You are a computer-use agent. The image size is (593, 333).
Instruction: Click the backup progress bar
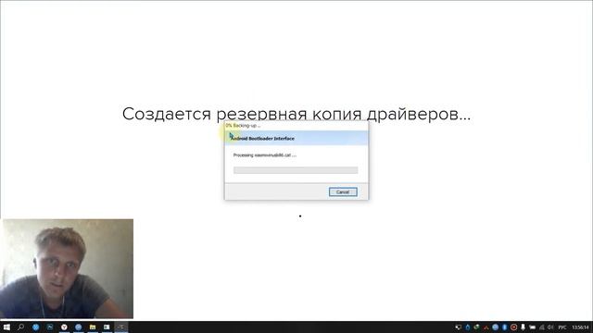click(296, 170)
